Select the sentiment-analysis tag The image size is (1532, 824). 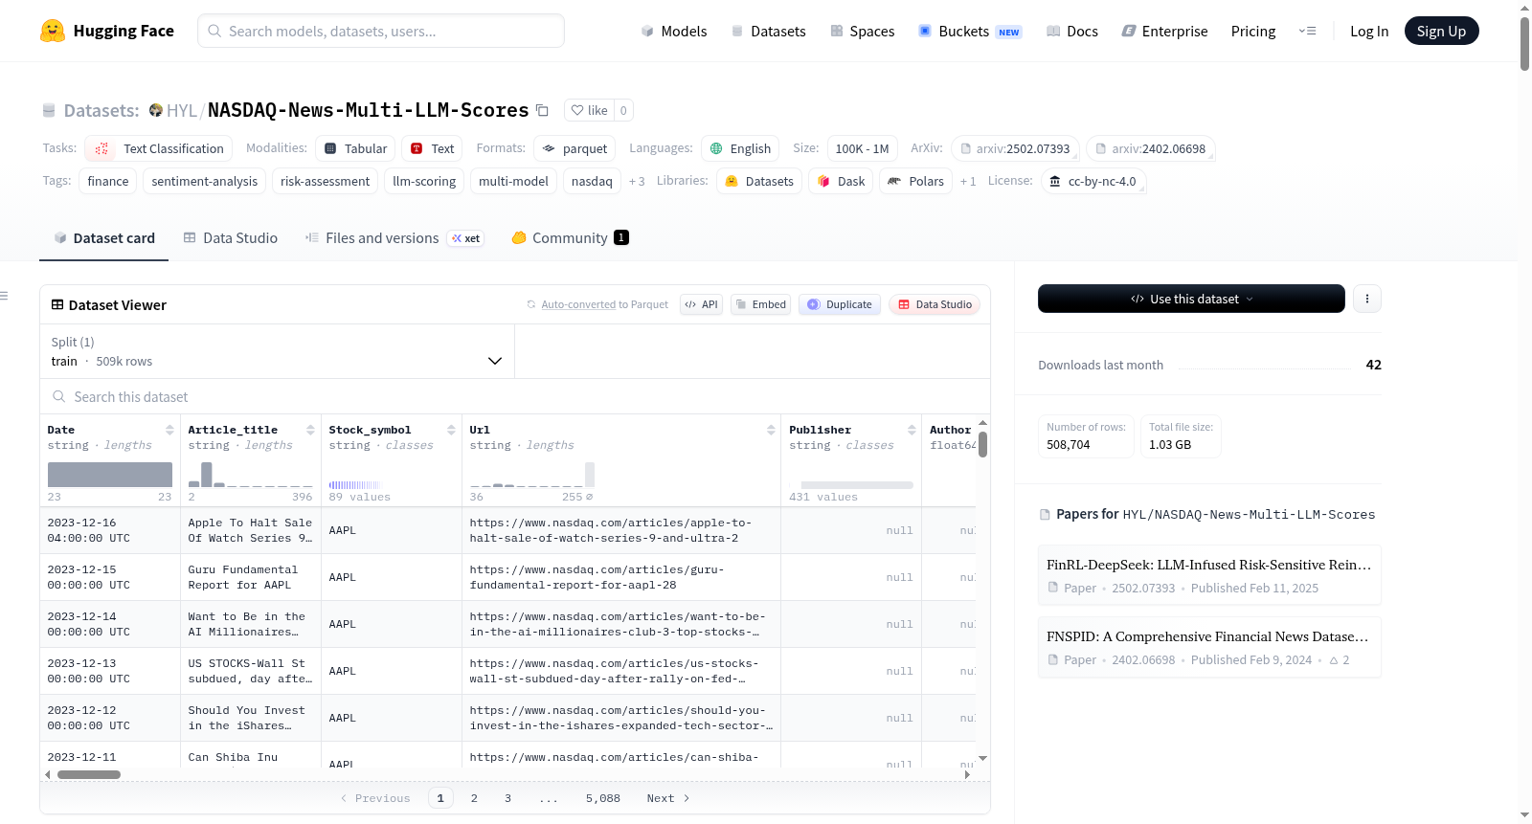204,181
